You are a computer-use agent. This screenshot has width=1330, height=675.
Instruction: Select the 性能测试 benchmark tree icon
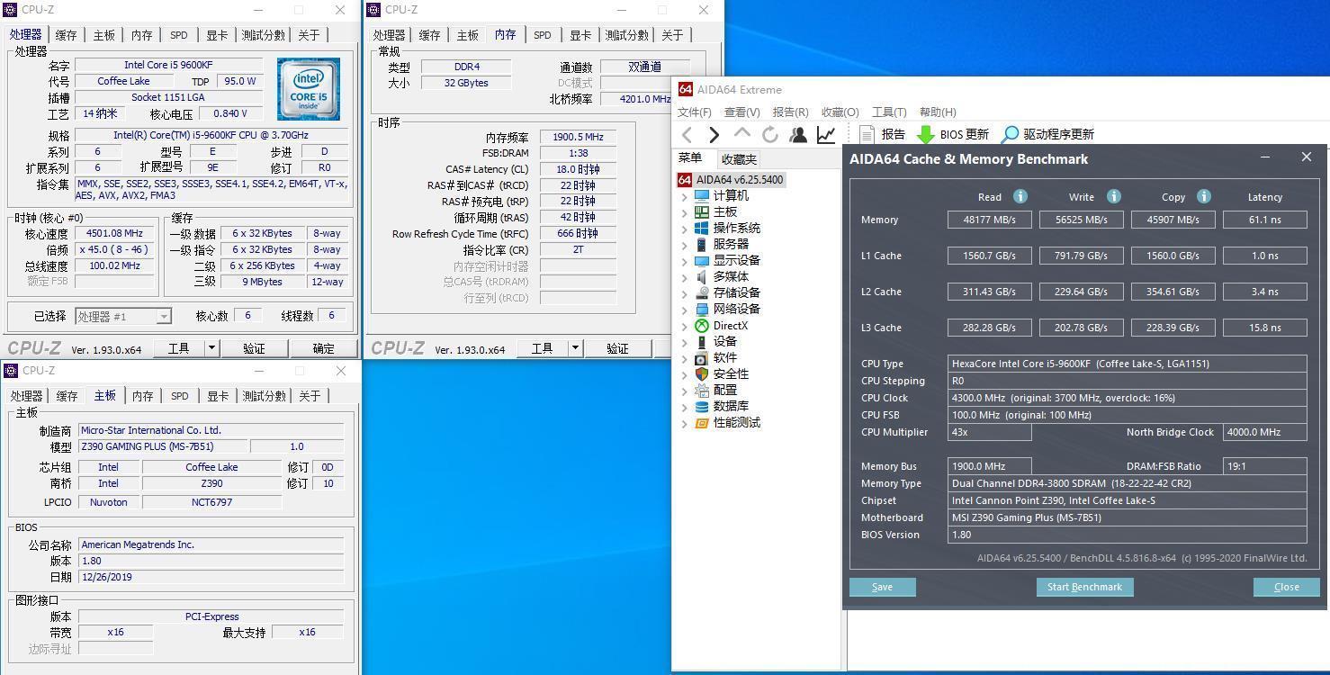coord(702,422)
